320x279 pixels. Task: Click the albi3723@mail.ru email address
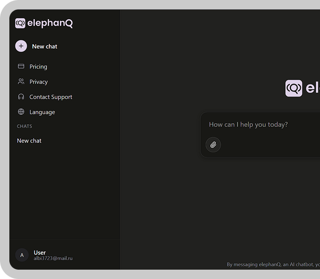click(53, 258)
